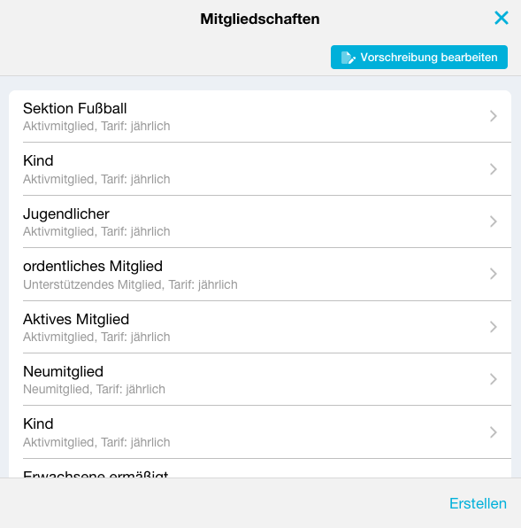Expand chevron for Sektion Fußball row

point(493,116)
